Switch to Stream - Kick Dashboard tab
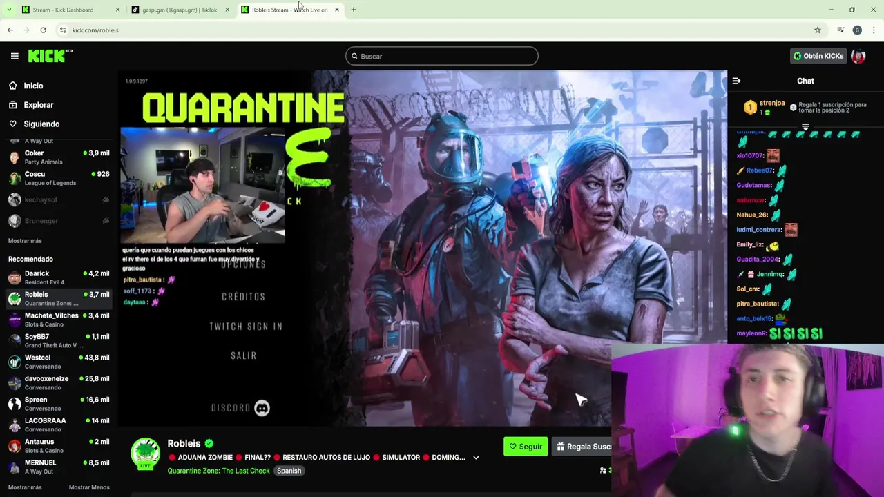 [62, 10]
